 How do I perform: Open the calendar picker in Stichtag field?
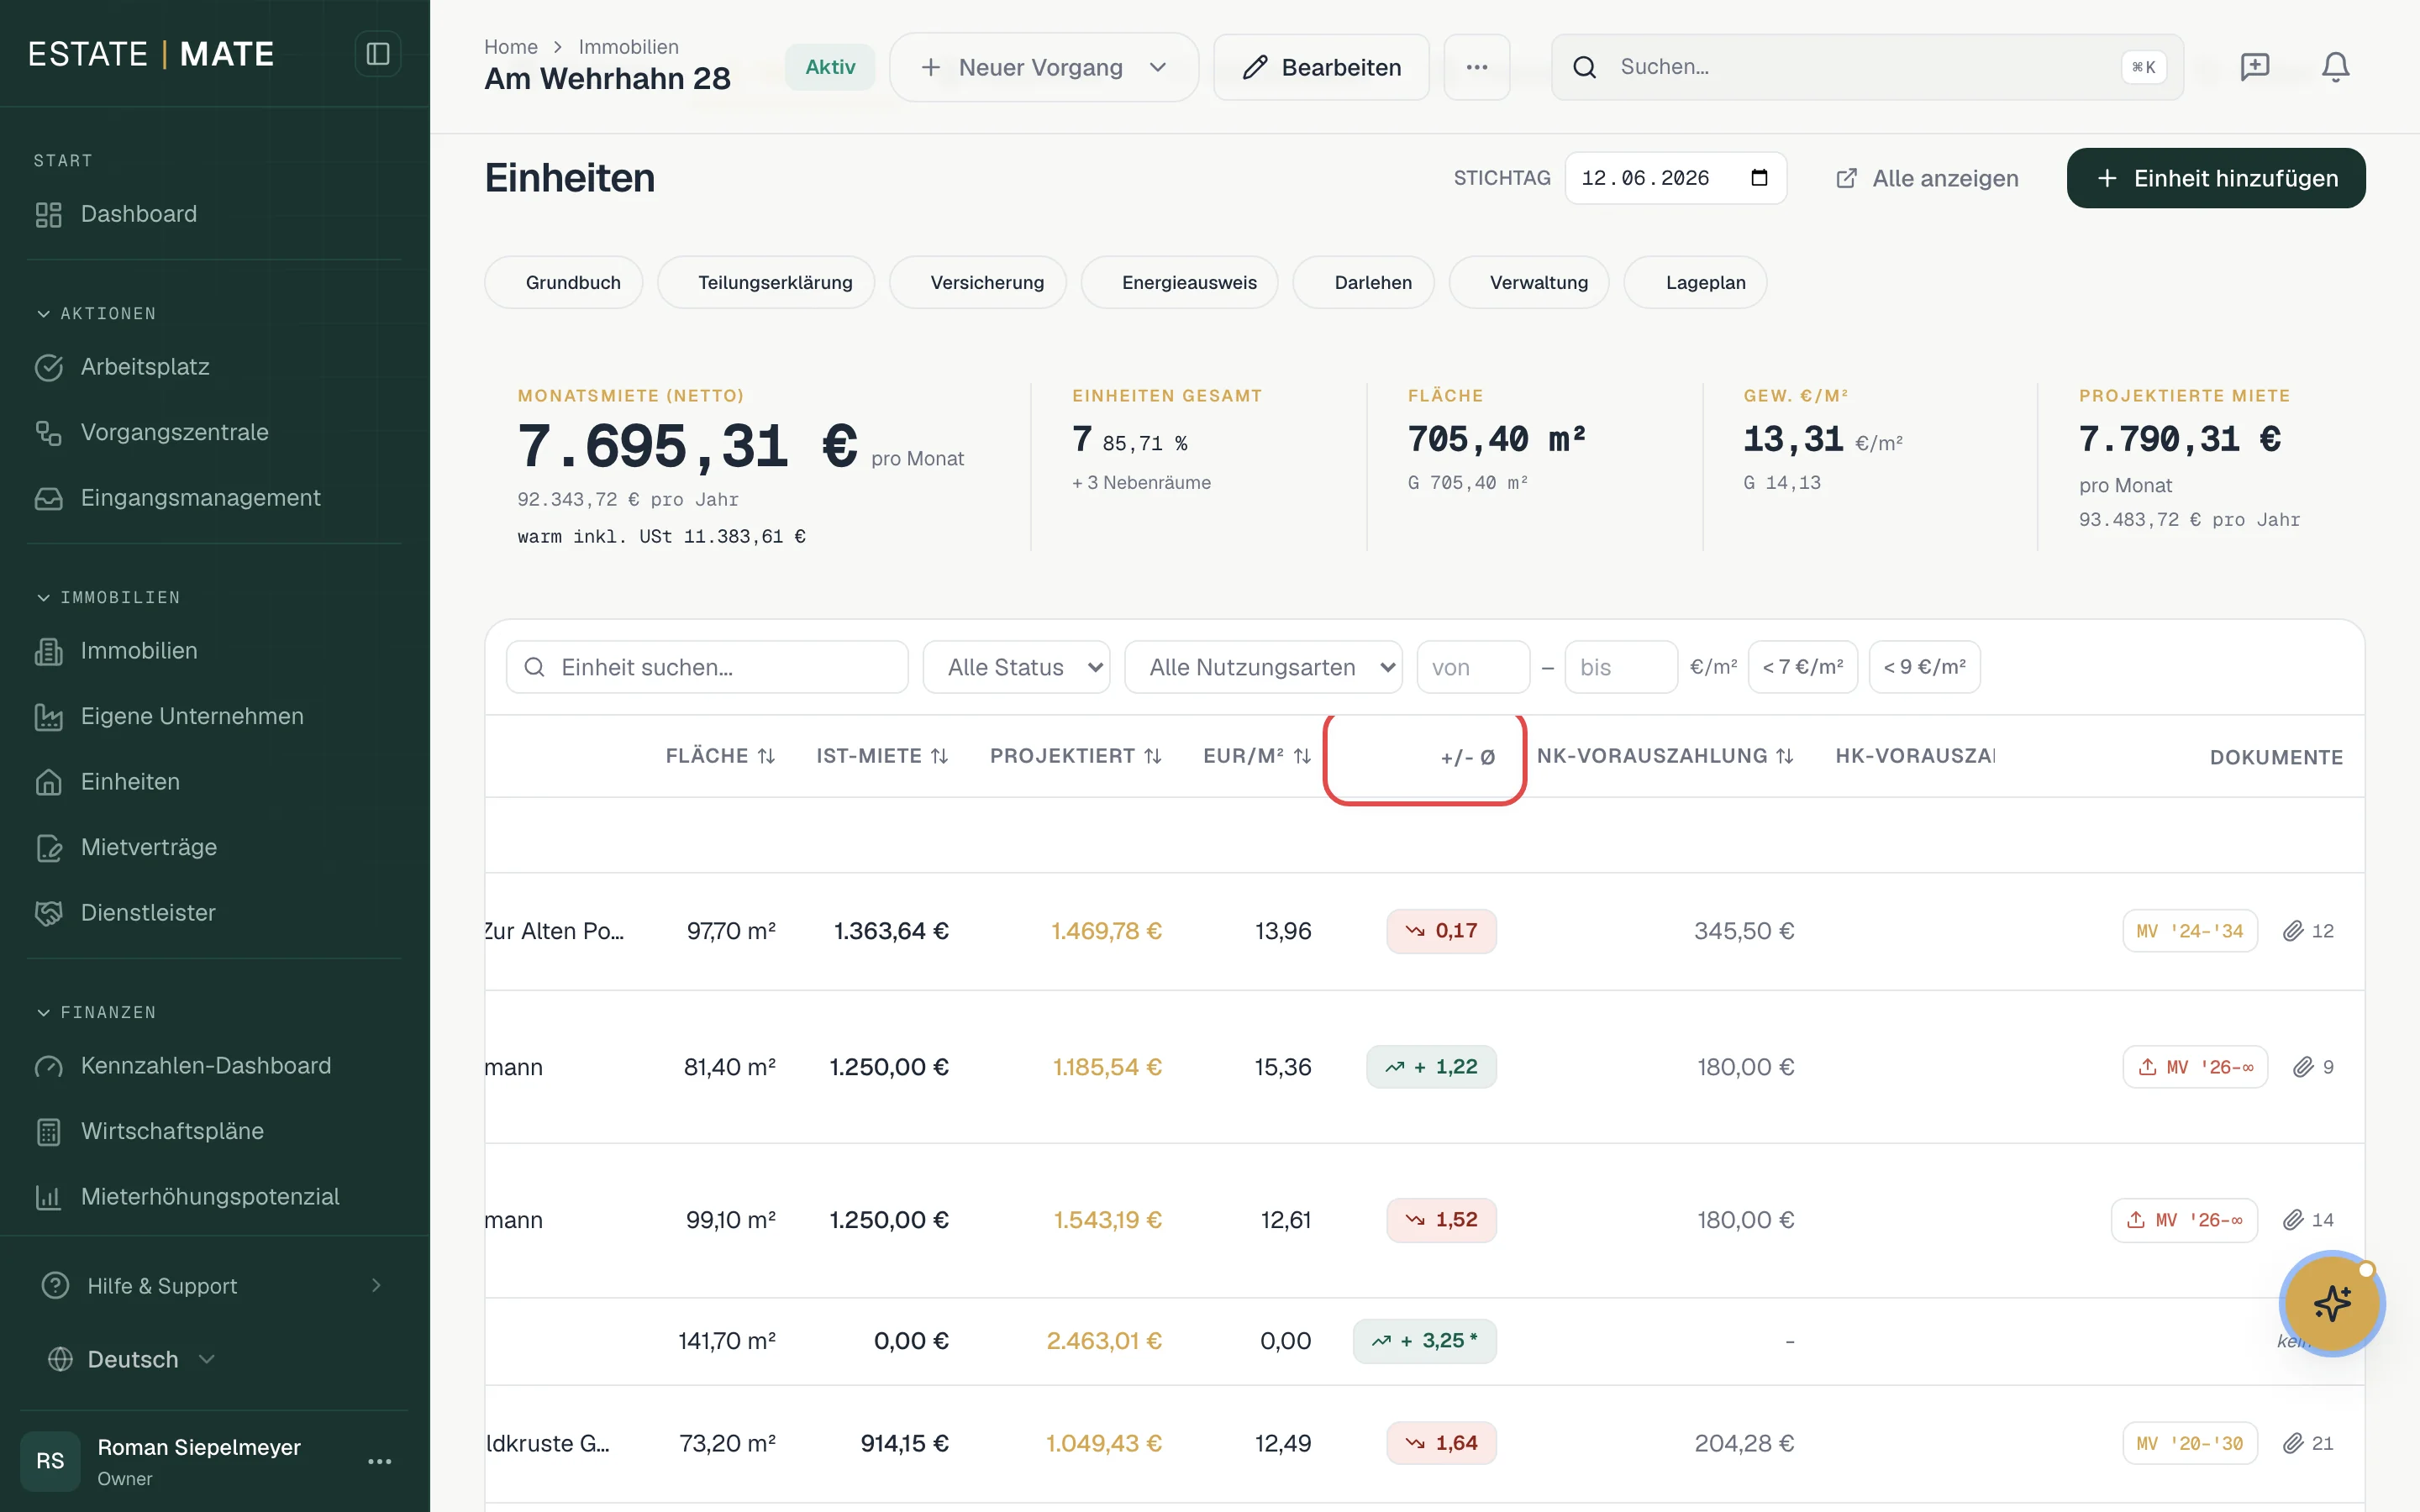pos(1759,178)
